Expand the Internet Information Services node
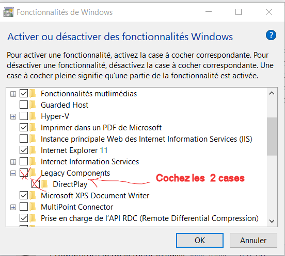The image size is (285, 256). tap(13, 162)
